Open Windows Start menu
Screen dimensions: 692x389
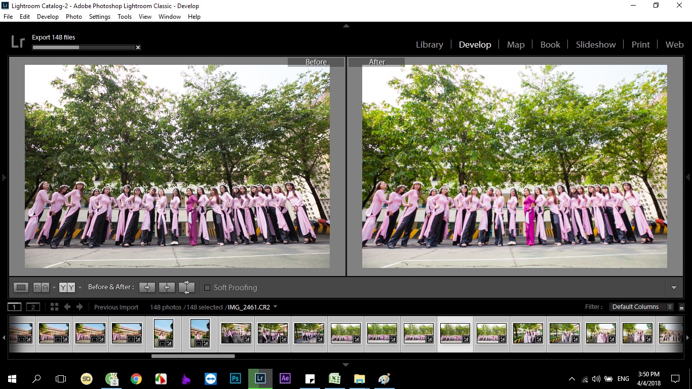pyautogui.click(x=12, y=378)
